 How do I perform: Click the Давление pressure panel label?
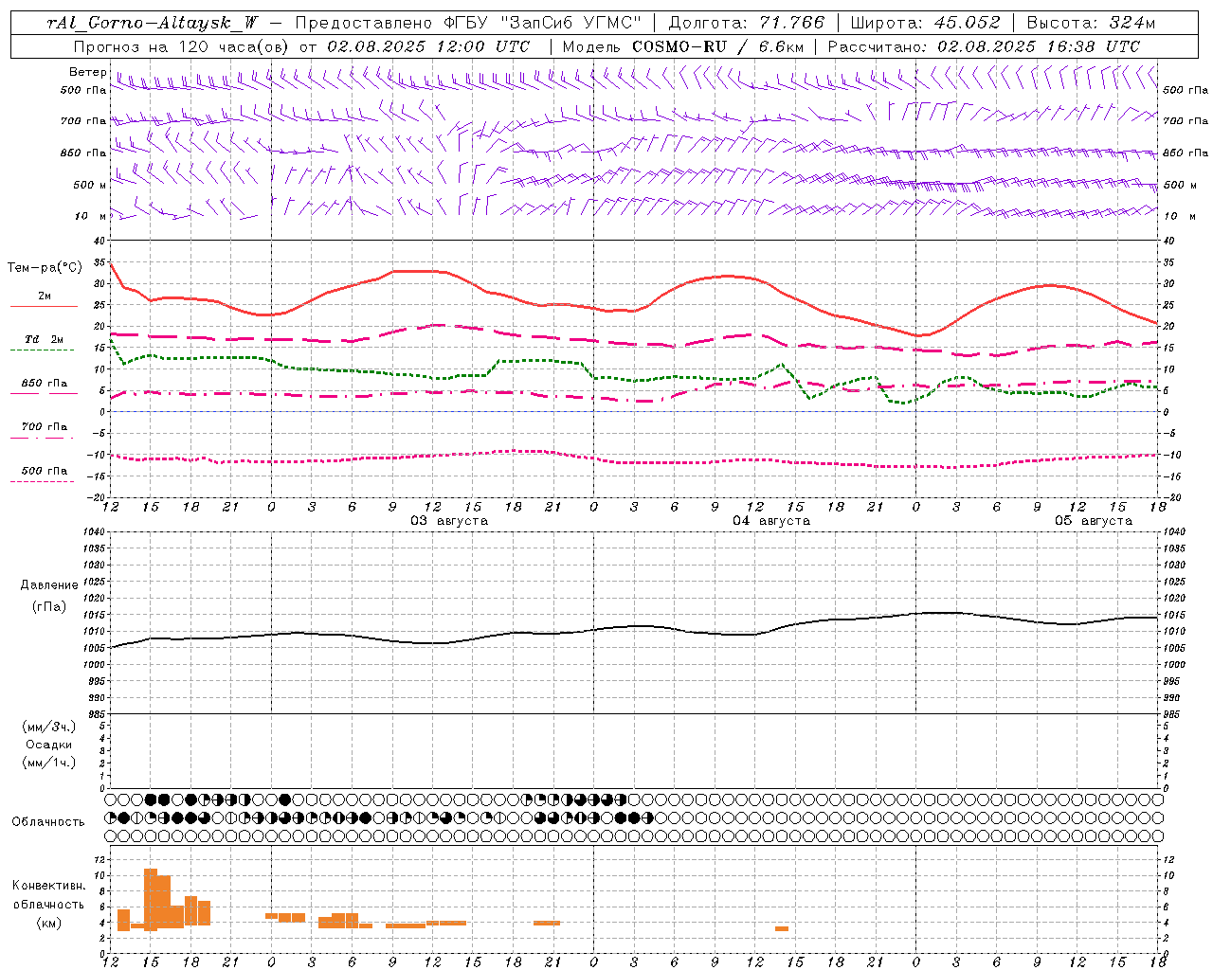(x=49, y=585)
